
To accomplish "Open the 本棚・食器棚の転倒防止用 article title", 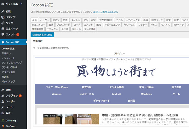I will (x=140, y=115).
